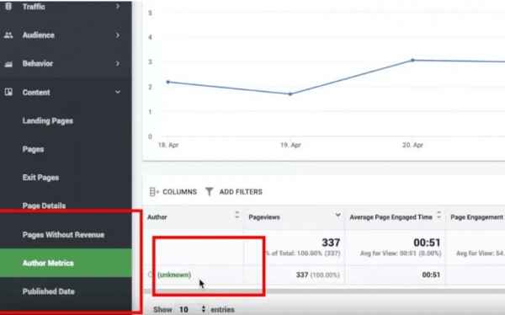
Task: Go to Exit Pages report
Action: [40, 178]
